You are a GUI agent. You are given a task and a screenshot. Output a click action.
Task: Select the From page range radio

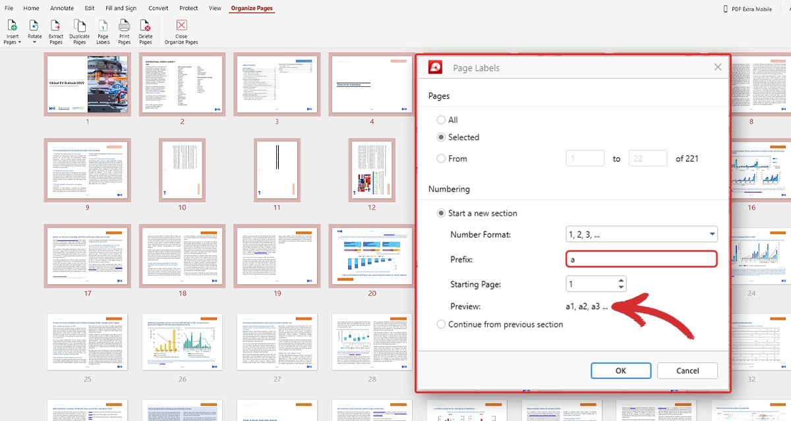click(x=441, y=159)
